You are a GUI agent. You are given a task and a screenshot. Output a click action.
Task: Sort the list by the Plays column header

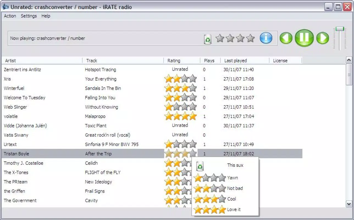(x=210, y=61)
